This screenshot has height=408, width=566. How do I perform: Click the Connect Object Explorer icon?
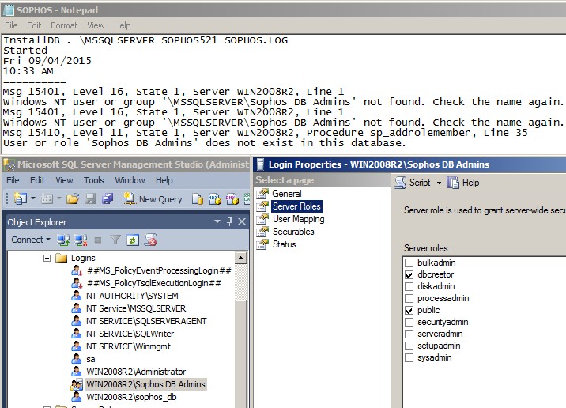pos(63,240)
